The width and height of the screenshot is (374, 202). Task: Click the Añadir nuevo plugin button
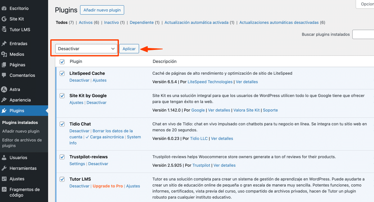pos(102,10)
